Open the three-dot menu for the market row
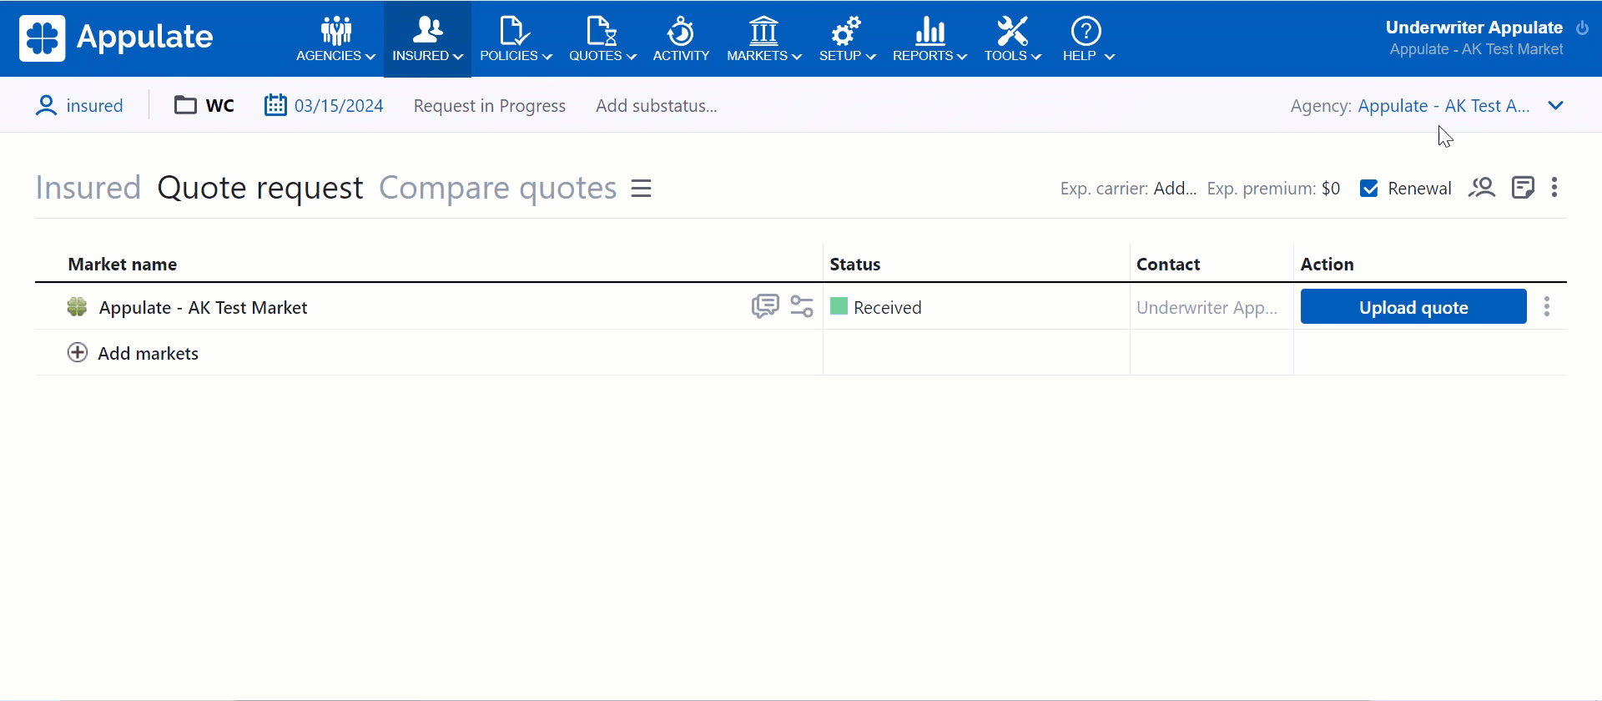Screen dimensions: 1602x701 (x=1547, y=306)
